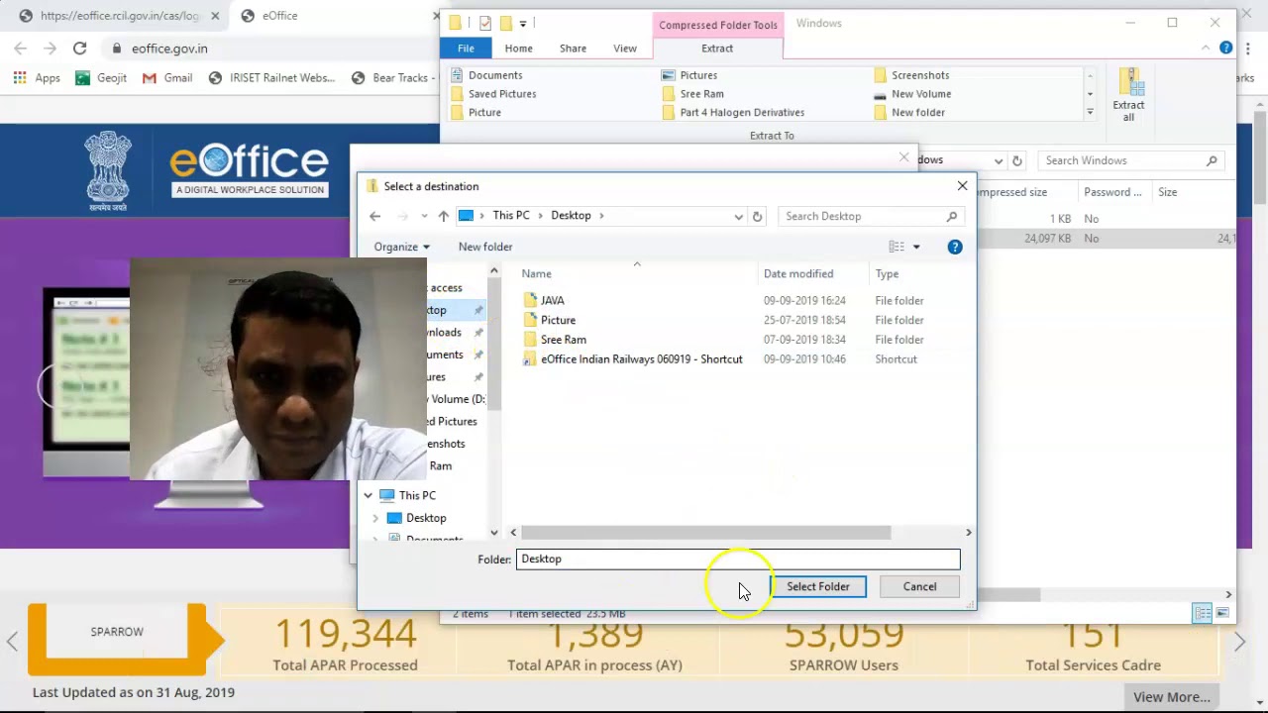Click the site lock icon in address bar
This screenshot has height=713, width=1268.
click(117, 48)
